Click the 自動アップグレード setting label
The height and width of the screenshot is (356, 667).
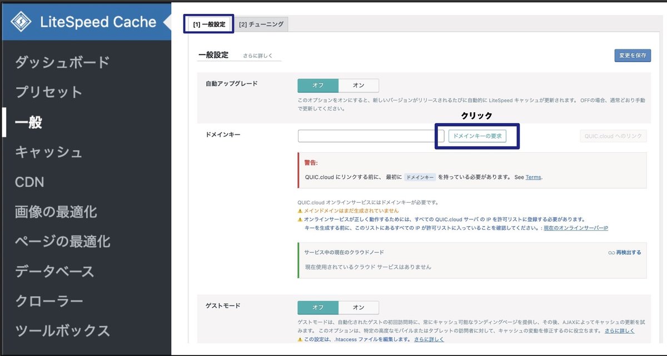232,83
